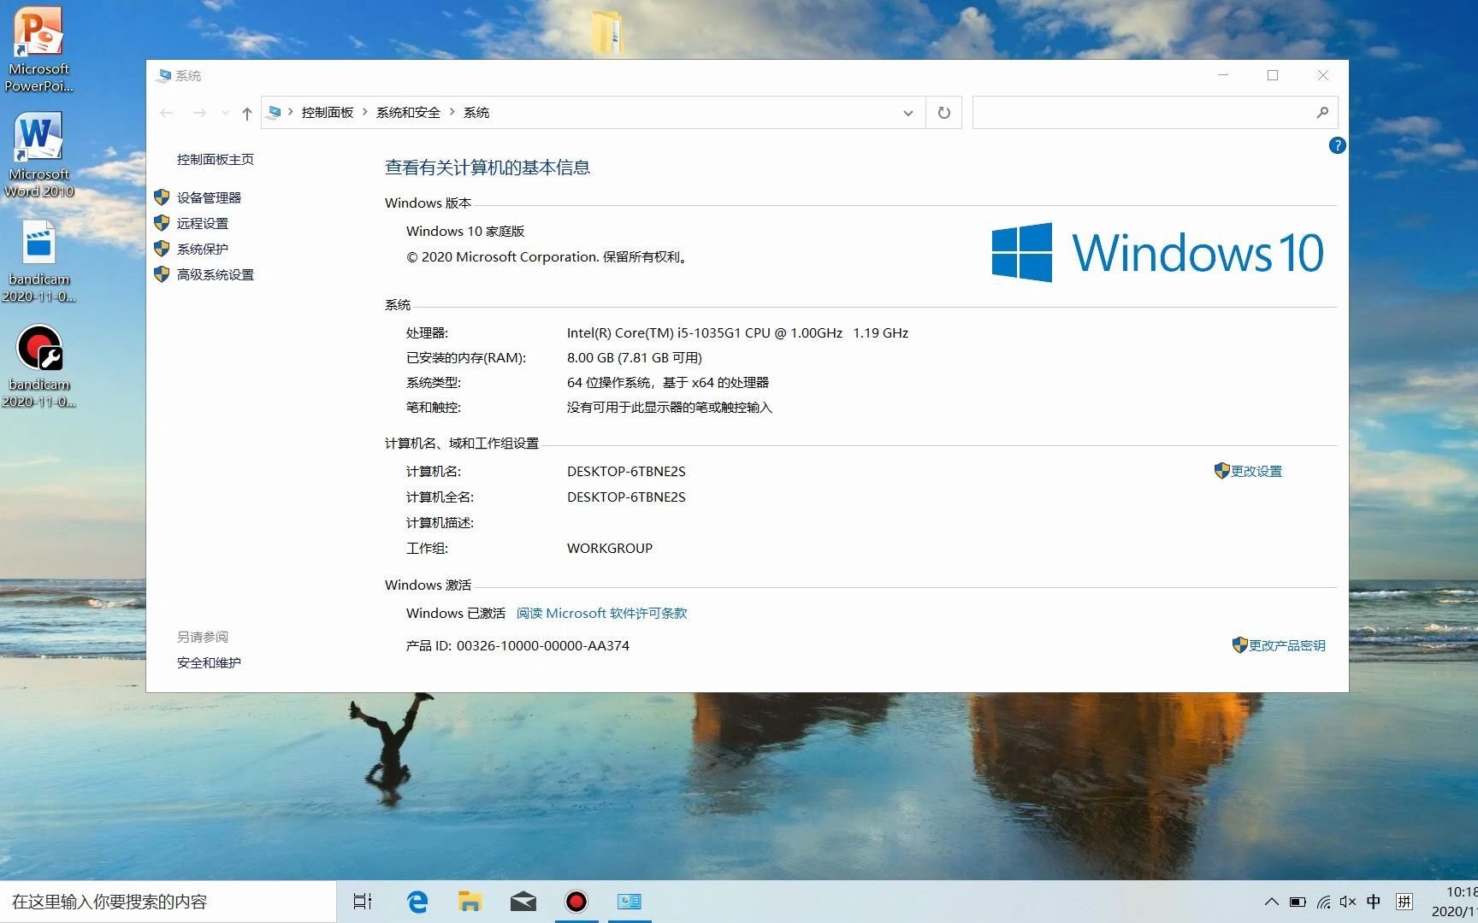Image resolution: width=1478 pixels, height=923 pixels.
Task: Click the taskbar clock and date
Action: pos(1454,902)
